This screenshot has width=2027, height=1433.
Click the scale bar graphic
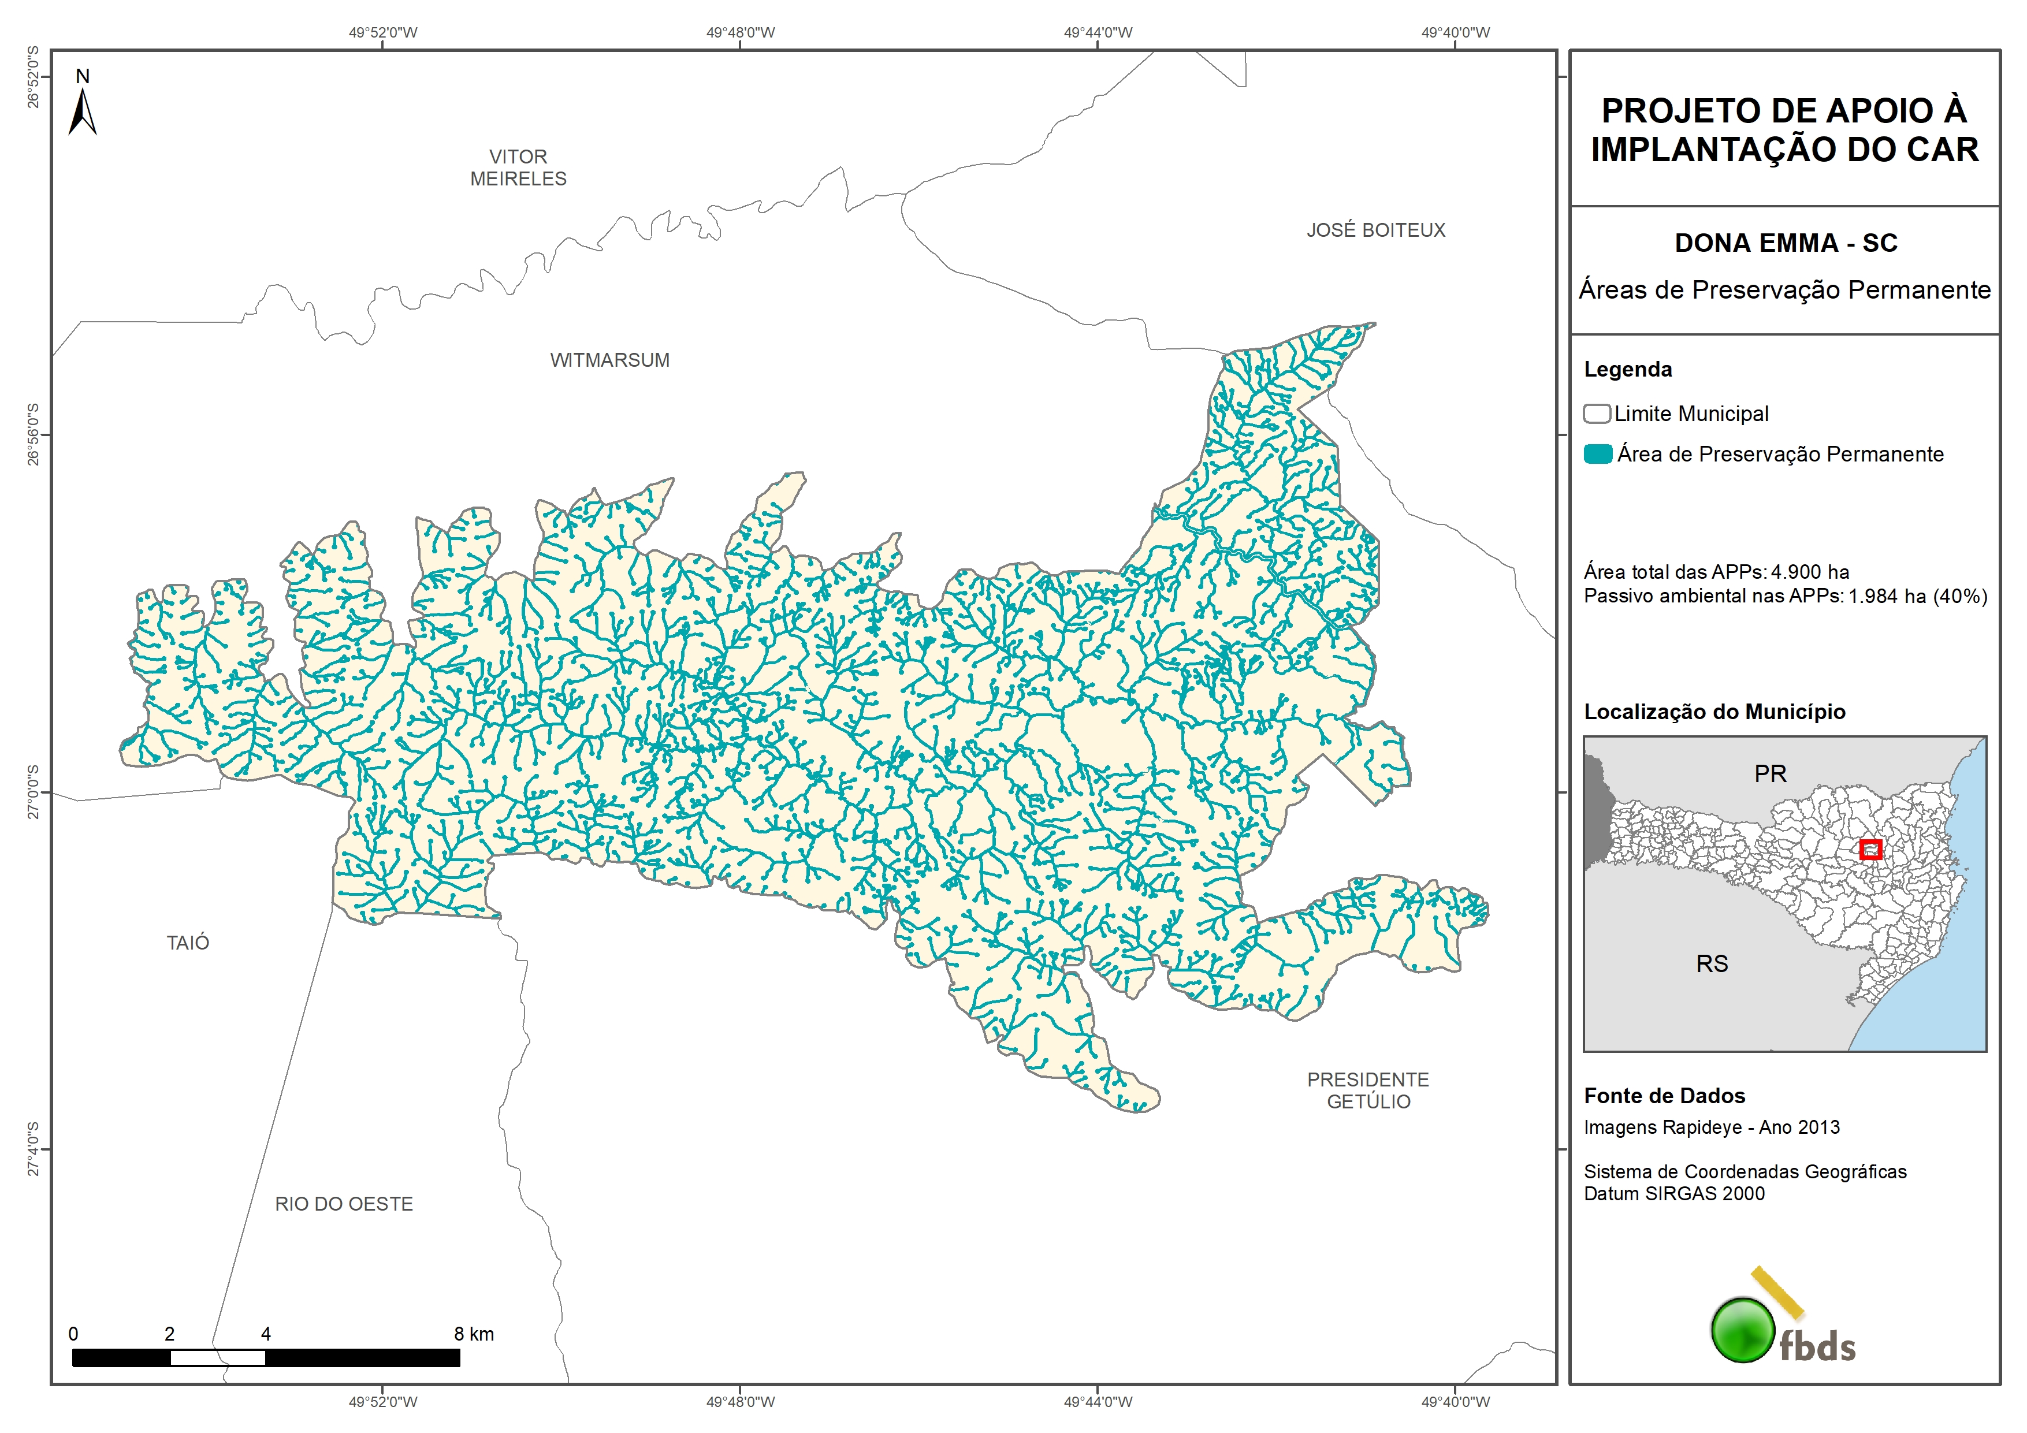tap(265, 1357)
